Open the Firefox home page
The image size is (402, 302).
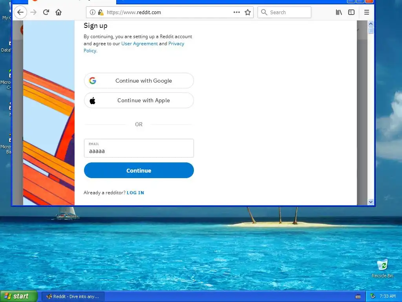coord(58,12)
